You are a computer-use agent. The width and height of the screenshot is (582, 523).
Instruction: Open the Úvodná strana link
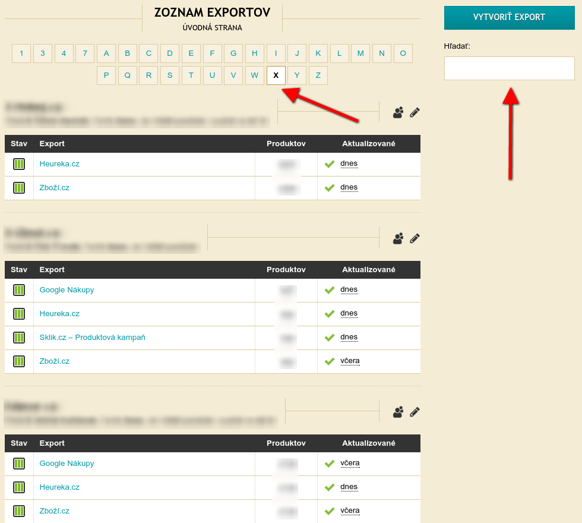[x=212, y=27]
